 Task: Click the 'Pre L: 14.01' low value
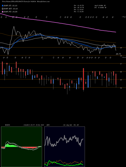[x=79, y=10]
